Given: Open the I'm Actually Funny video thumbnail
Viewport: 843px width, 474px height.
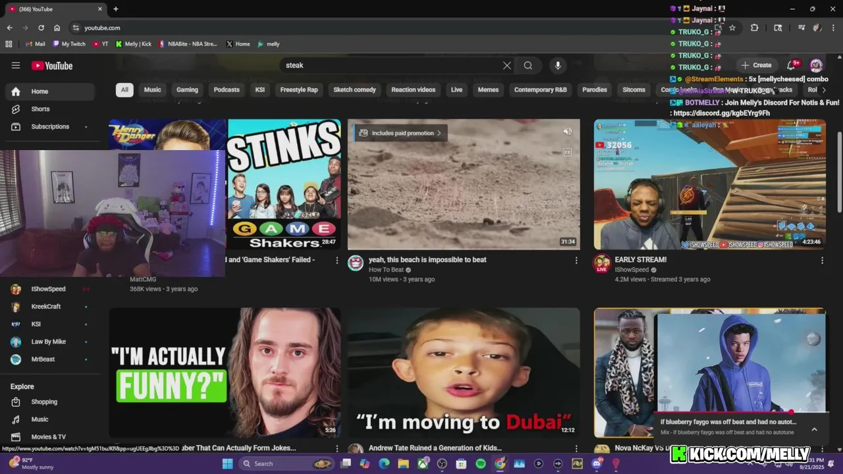Looking at the screenshot, I should 225,373.
